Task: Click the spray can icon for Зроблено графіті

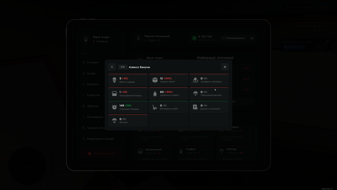Action: click(x=155, y=93)
